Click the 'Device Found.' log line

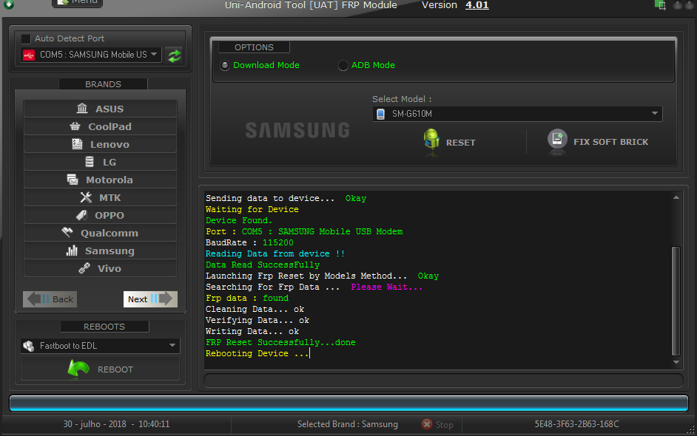tap(239, 220)
